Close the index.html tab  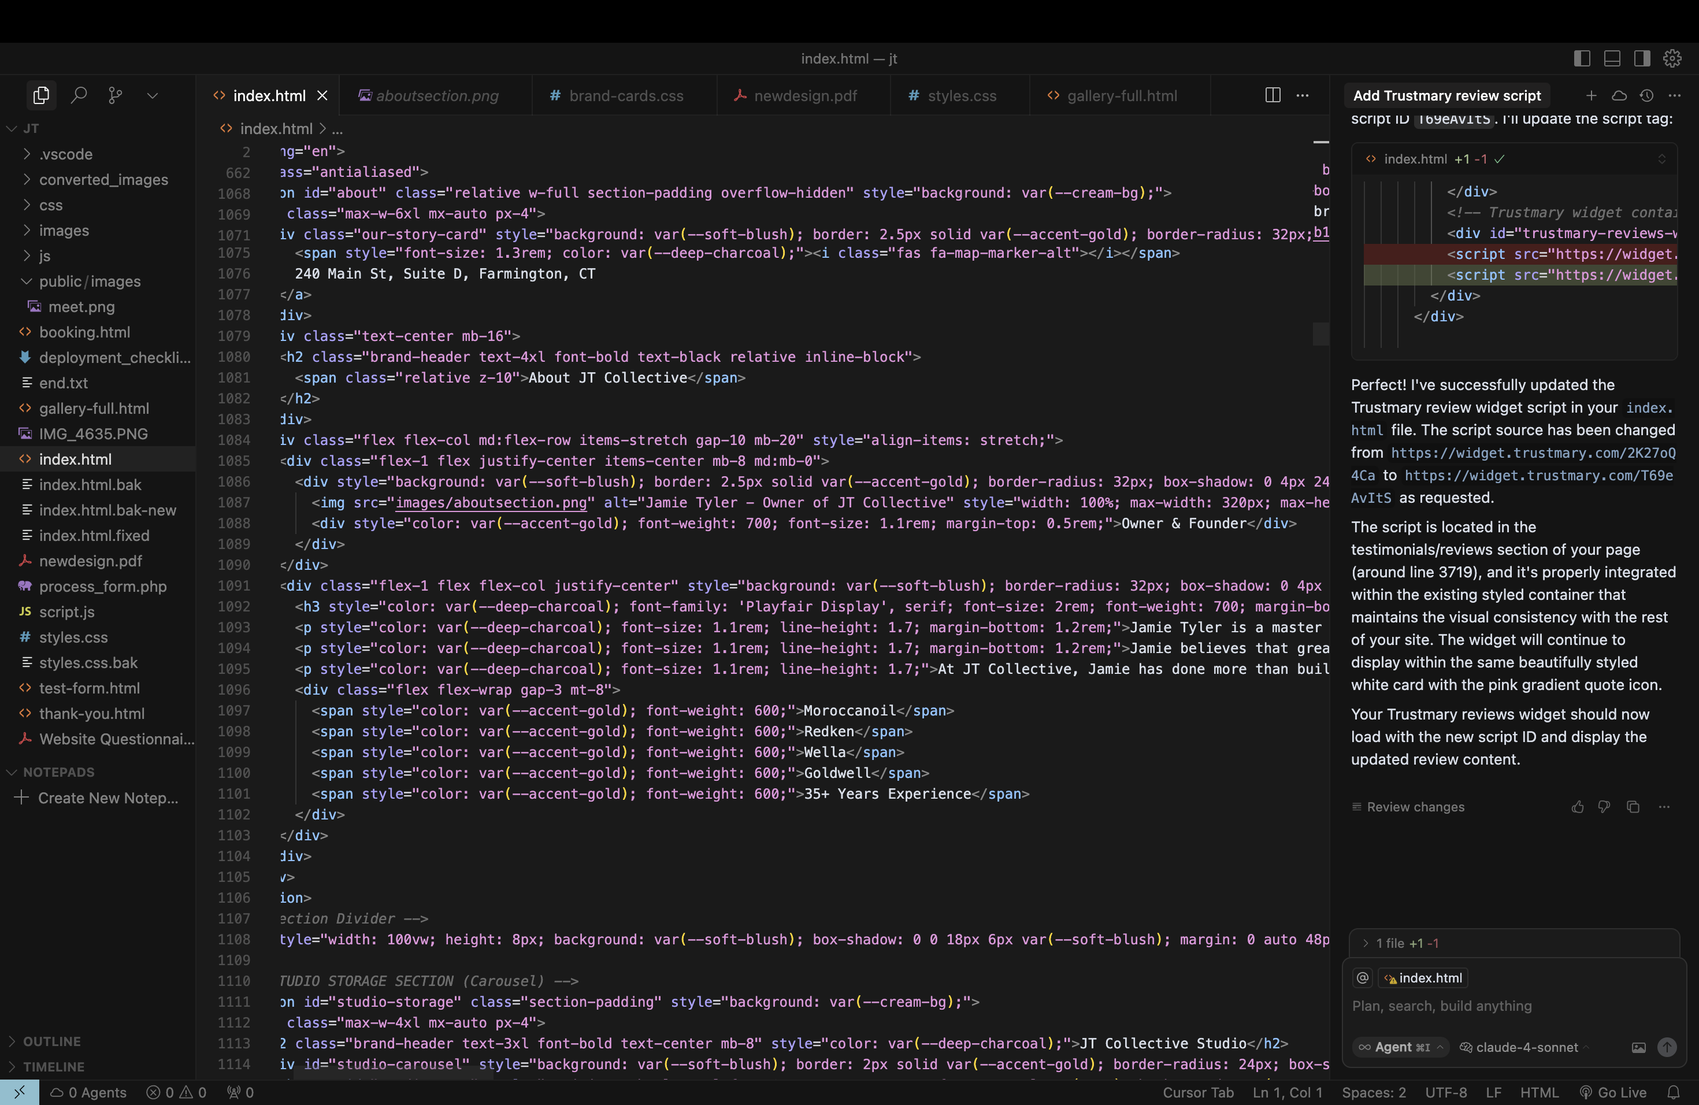click(x=322, y=95)
